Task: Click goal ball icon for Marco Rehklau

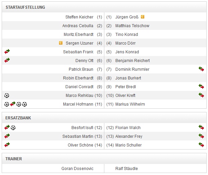Action: [x=7, y=96]
